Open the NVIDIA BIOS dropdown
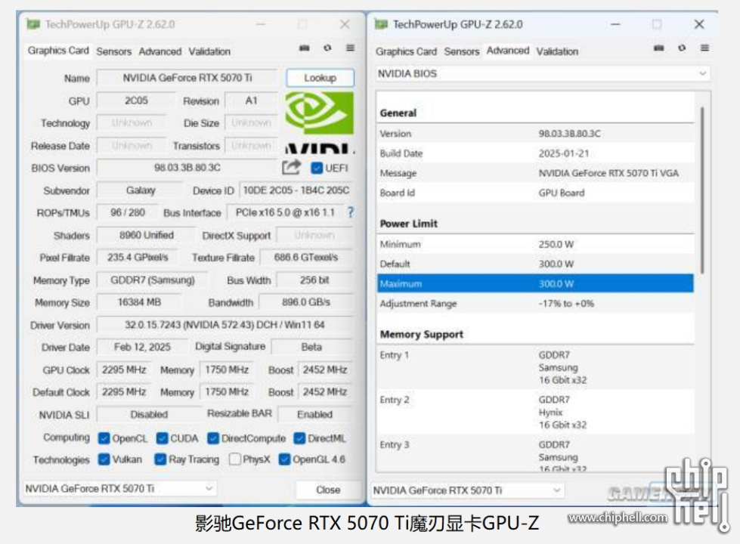The image size is (740, 544). coord(543,73)
